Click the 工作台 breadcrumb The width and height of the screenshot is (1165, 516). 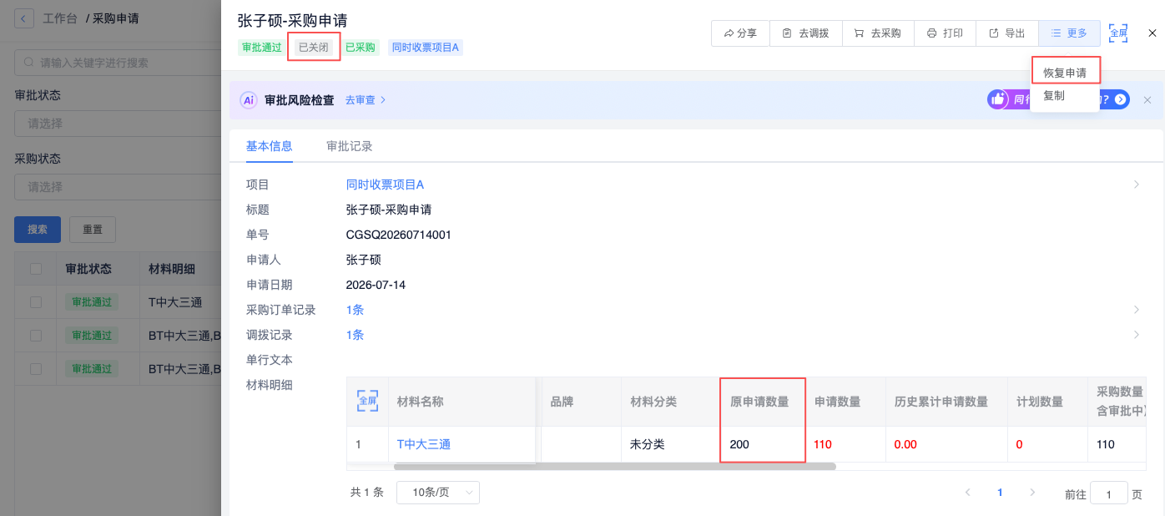point(61,18)
